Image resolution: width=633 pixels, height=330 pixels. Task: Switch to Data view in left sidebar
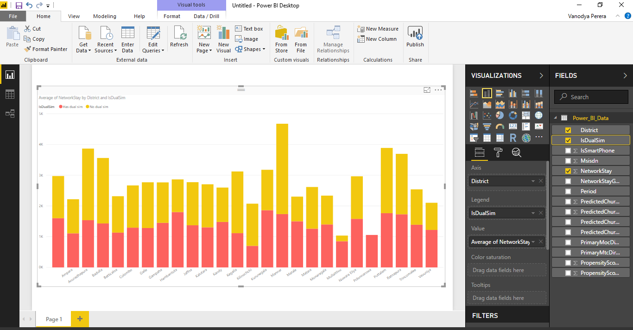click(9, 94)
